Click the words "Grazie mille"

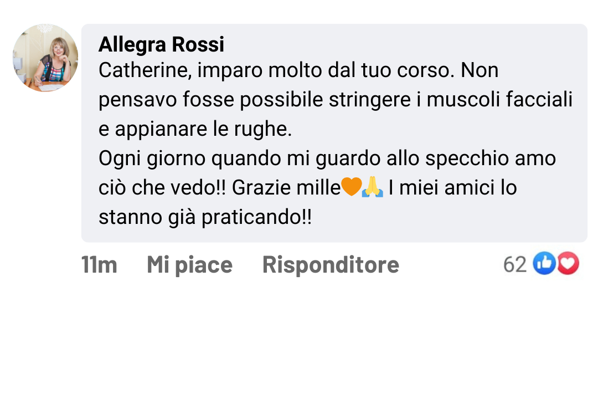286,188
